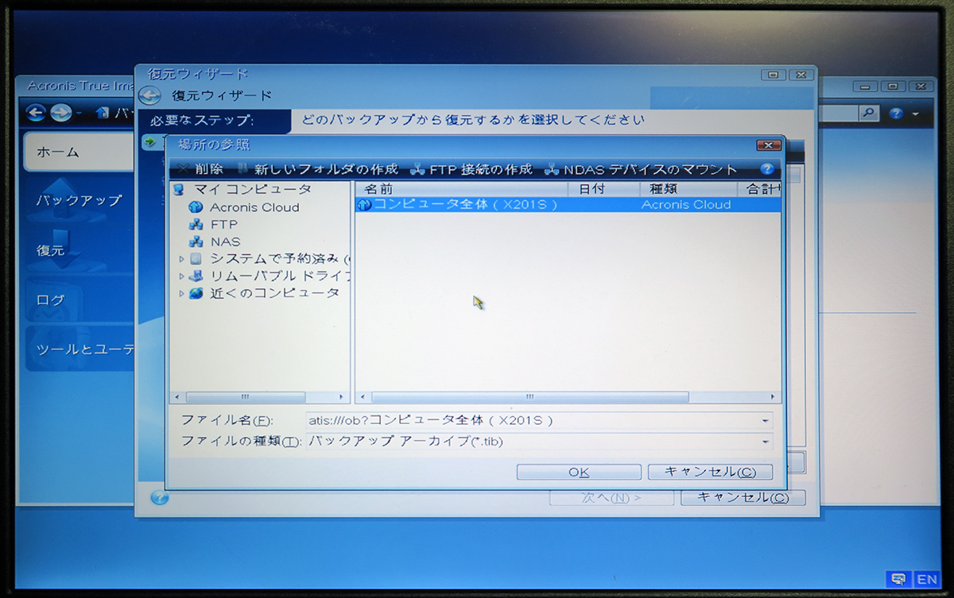Sort by 名前 column header
Image resolution: width=954 pixels, height=598 pixels.
461,189
